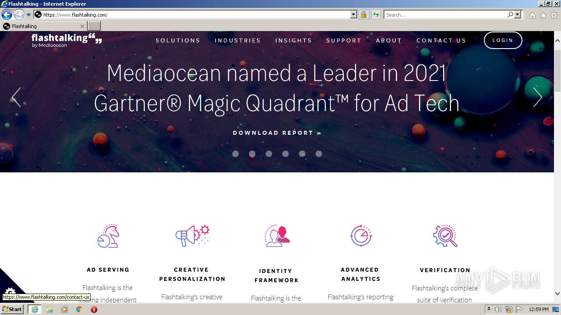Click the search magnifier icon
Image resolution: width=561 pixels, height=315 pixels.
coord(511,14)
